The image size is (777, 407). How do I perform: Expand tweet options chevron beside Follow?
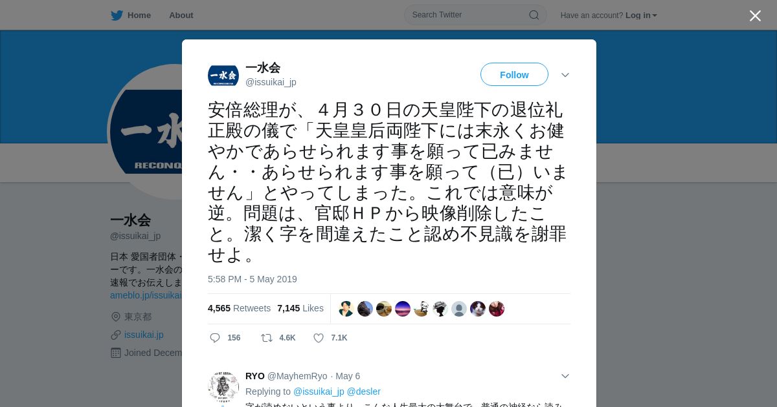coord(565,75)
